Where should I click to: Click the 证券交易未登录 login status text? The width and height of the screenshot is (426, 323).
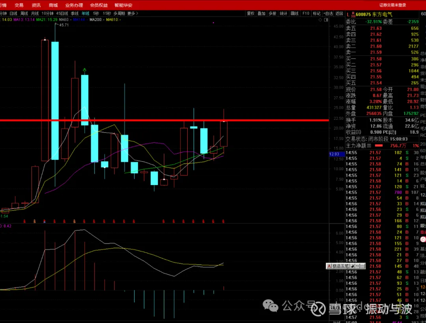pyautogui.click(x=392, y=5)
